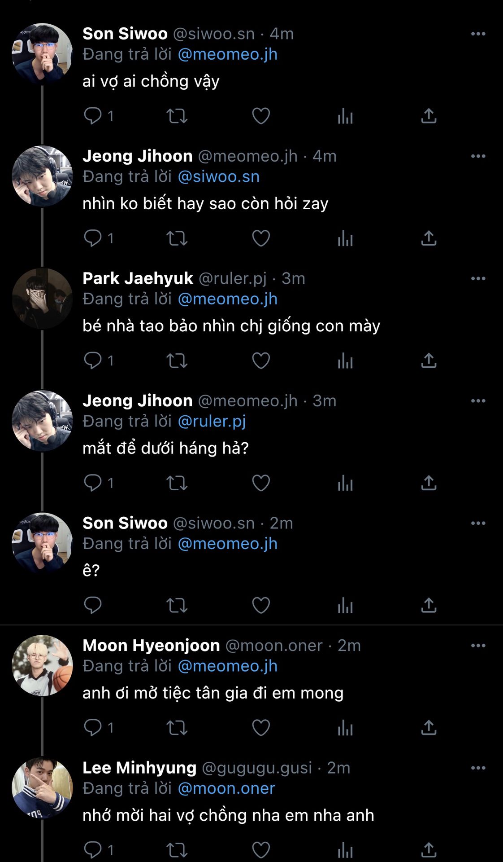Share Park Jaehyuk's tweet
503x862 pixels.
tap(429, 361)
